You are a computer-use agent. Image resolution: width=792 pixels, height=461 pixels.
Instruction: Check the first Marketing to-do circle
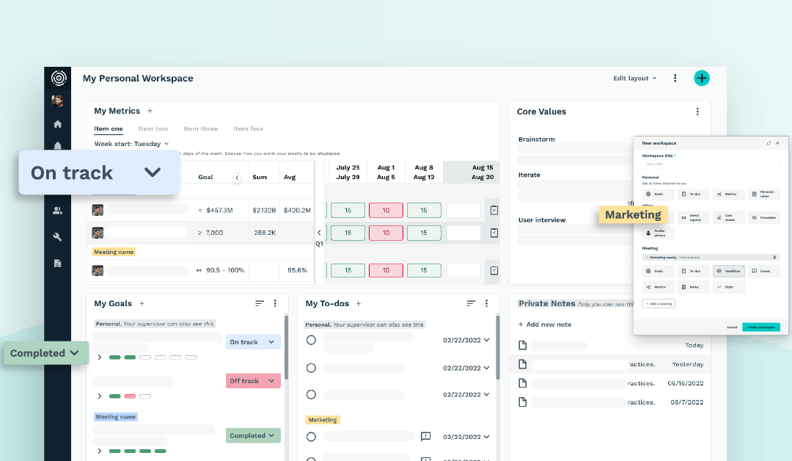[x=311, y=437]
